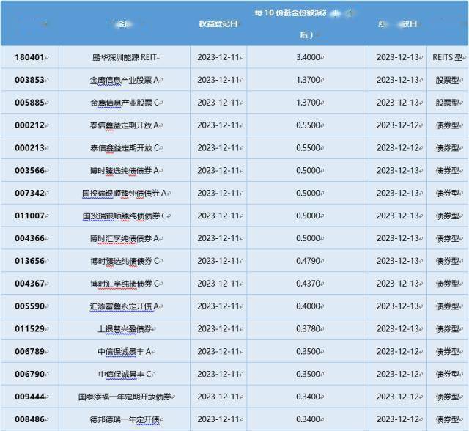The width and height of the screenshot is (469, 431).
Task: Select fund code 011007
Action: point(29,215)
